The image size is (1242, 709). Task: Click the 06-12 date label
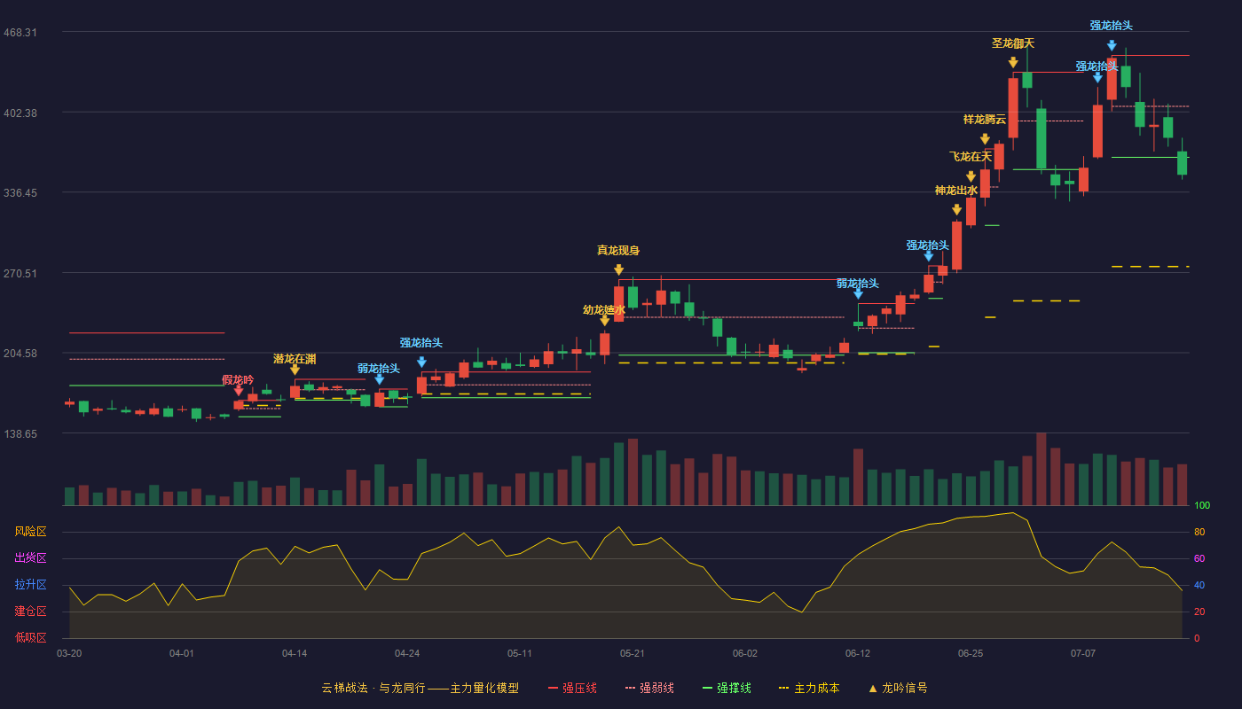tap(858, 653)
